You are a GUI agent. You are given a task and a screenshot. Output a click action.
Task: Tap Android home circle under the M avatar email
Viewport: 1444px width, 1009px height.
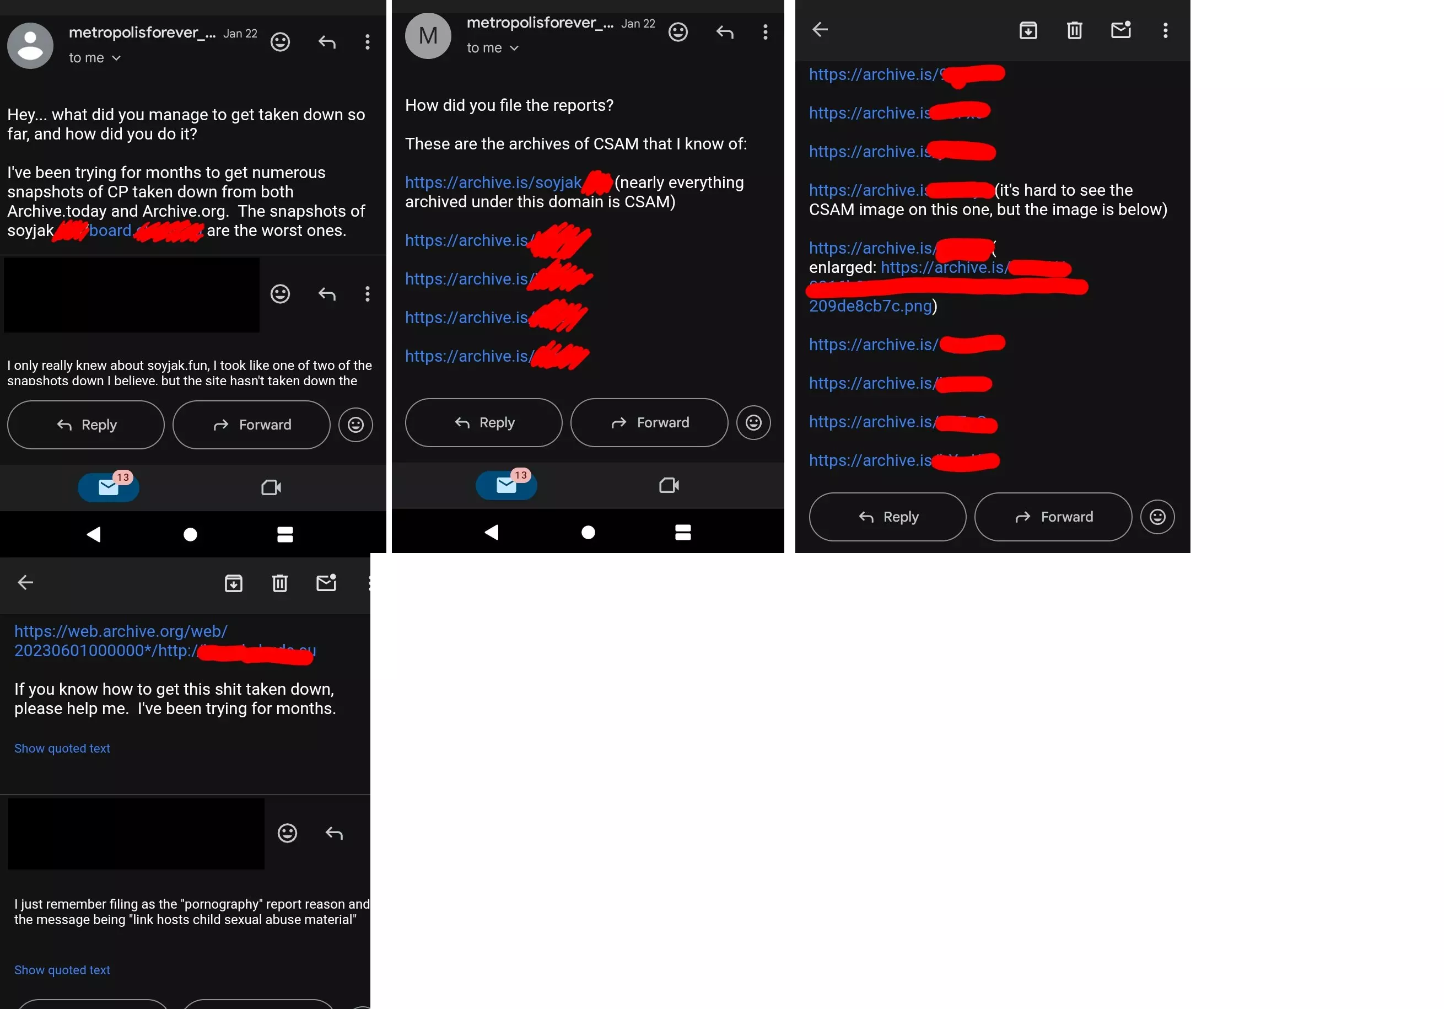[588, 532]
